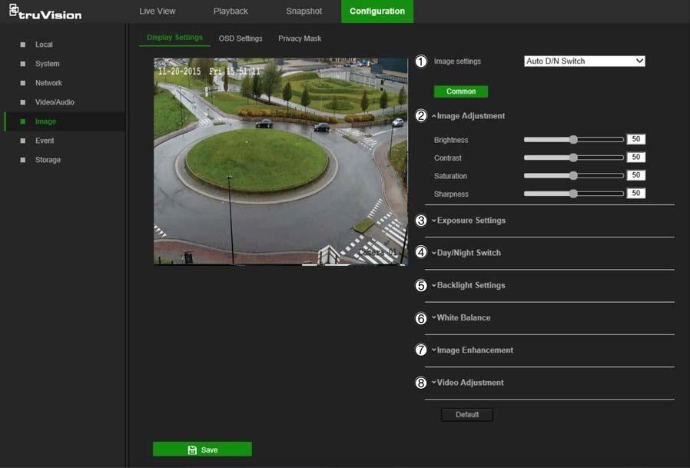Viewport: 690px width, 468px height.
Task: Open the Privacy Mask subtab
Action: pyautogui.click(x=300, y=38)
